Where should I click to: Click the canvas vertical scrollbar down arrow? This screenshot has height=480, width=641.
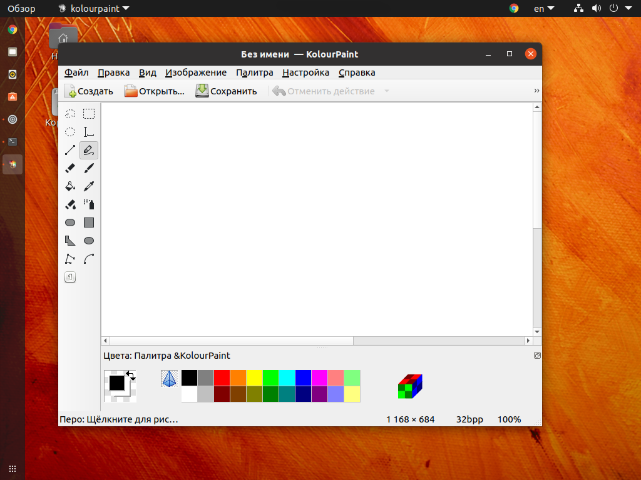click(537, 332)
